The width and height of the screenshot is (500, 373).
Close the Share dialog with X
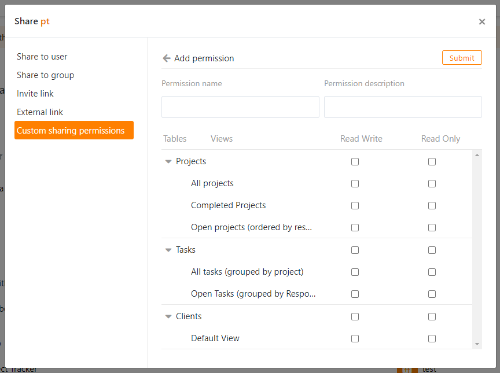[x=481, y=22]
